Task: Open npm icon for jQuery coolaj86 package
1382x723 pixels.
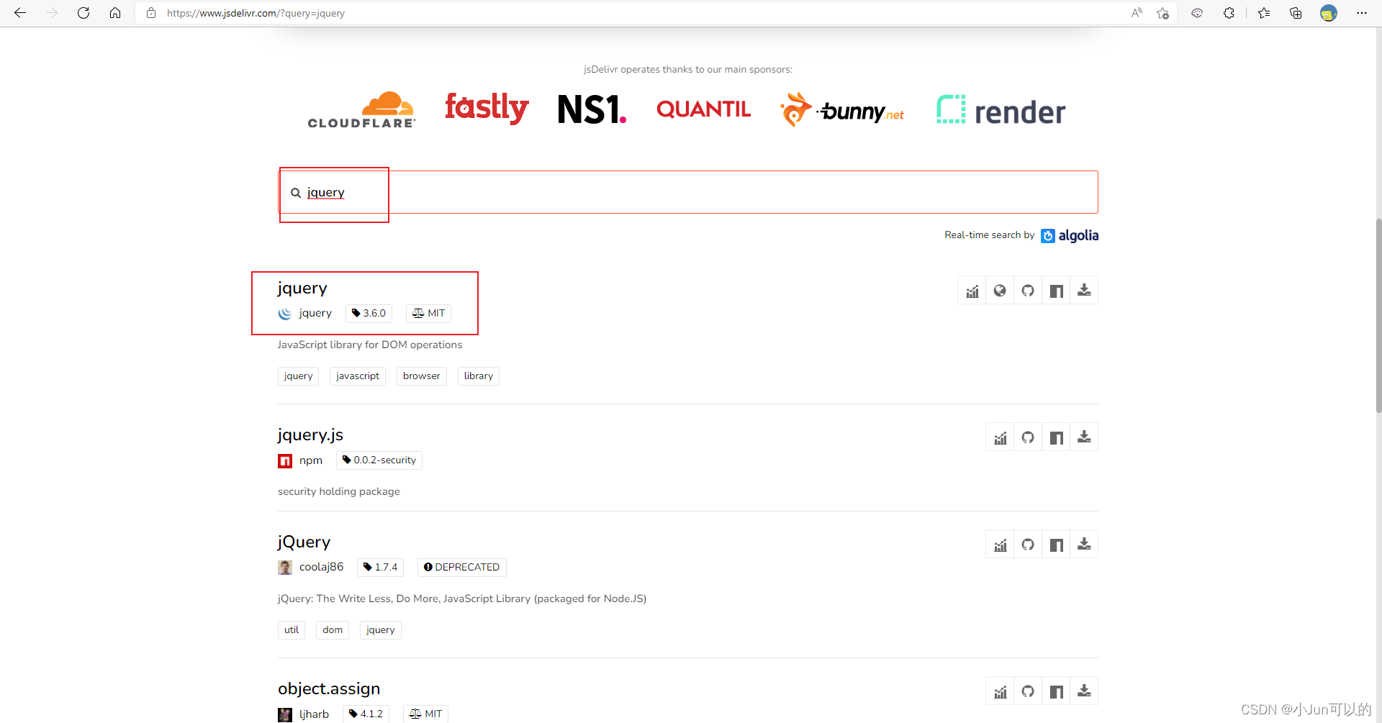Action: coord(1056,545)
